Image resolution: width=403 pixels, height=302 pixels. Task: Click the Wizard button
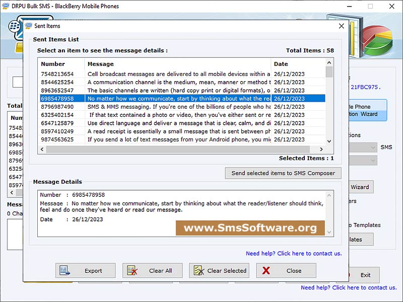(361, 187)
